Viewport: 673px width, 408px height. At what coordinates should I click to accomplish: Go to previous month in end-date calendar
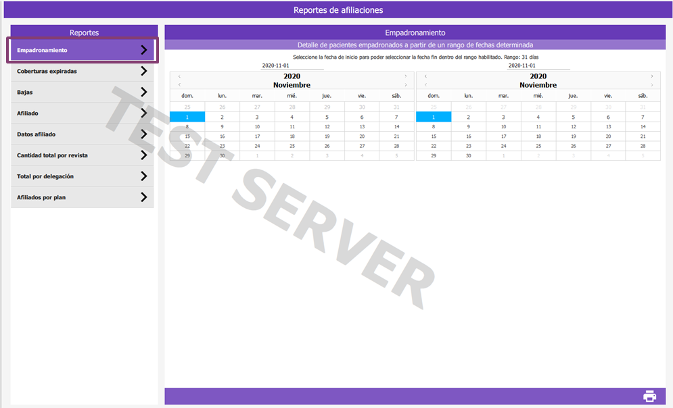(425, 85)
